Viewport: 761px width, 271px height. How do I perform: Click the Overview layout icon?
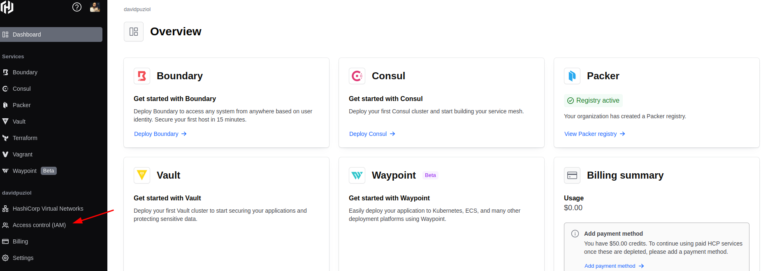pyautogui.click(x=134, y=32)
